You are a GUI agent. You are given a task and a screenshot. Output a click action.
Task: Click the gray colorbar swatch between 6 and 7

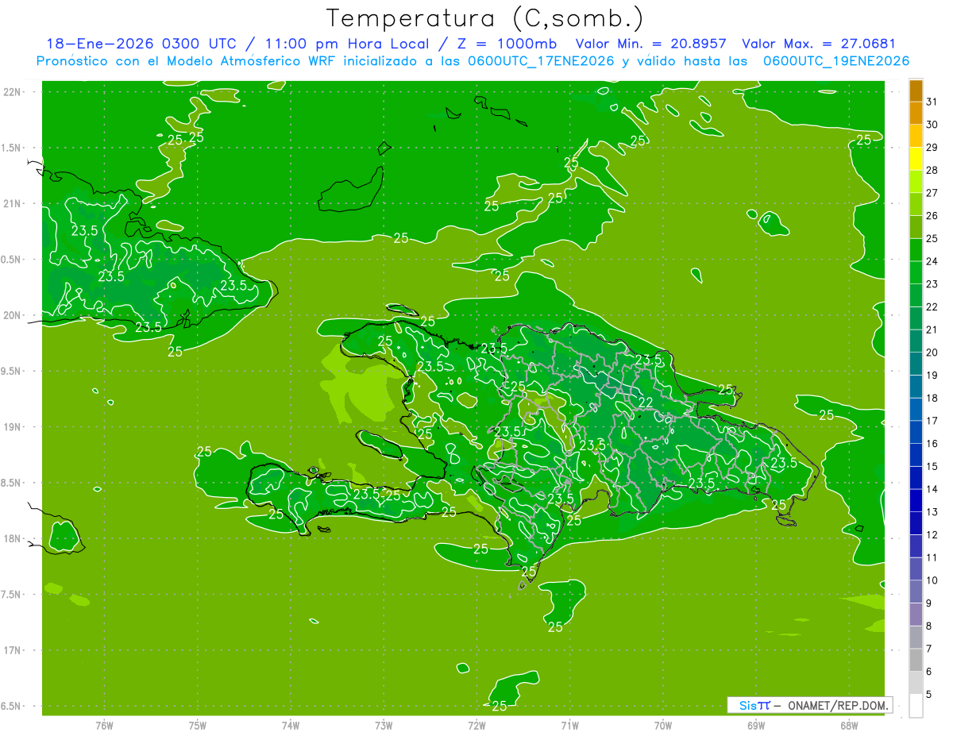pos(916,660)
